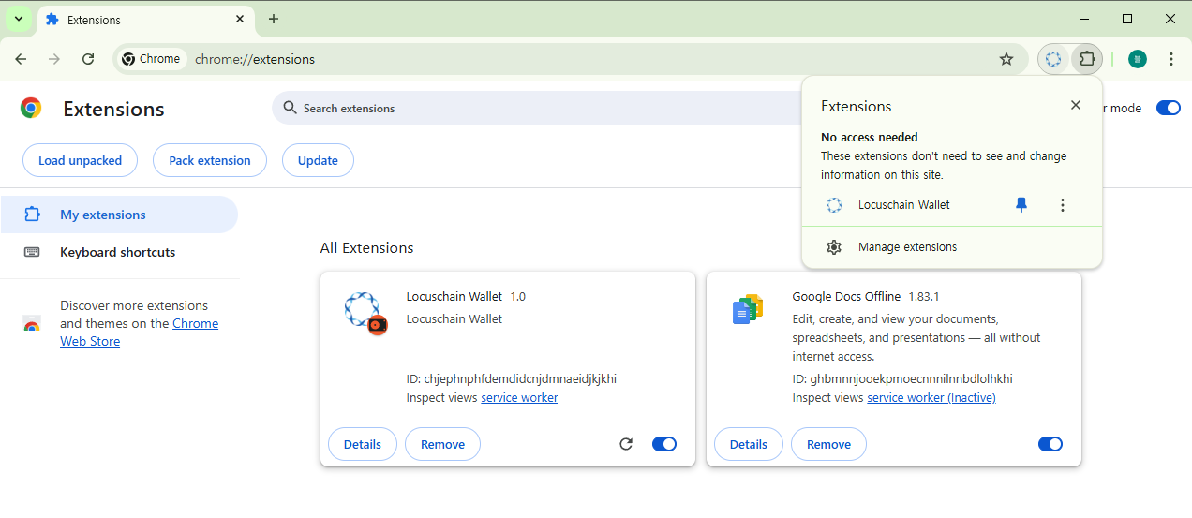Open Chrome's three-dot main menu
The image size is (1192, 518).
(1171, 59)
